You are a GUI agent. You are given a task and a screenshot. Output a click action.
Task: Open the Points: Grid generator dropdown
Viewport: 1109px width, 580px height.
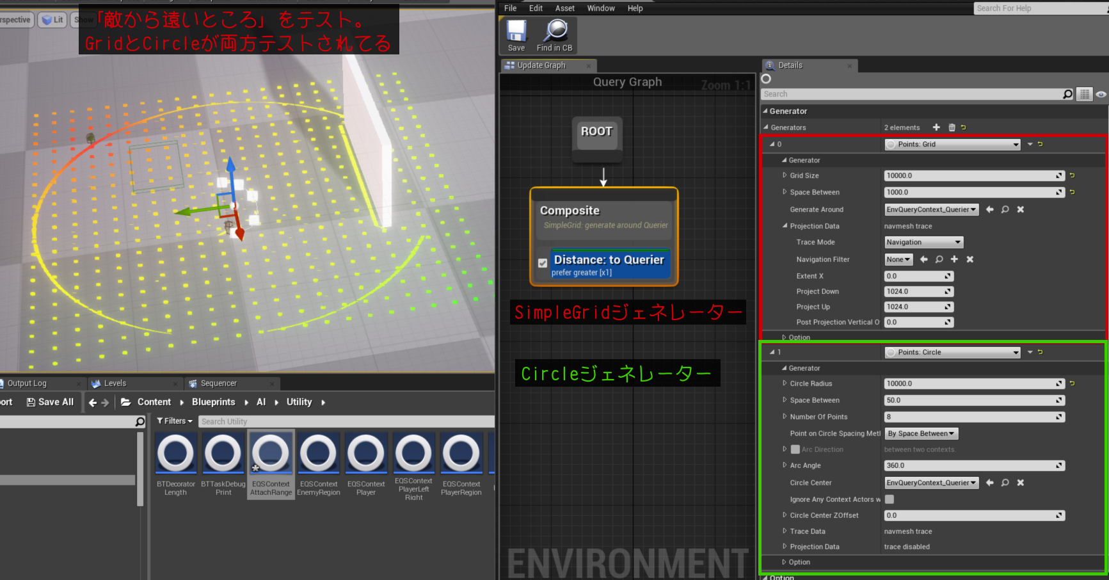pyautogui.click(x=952, y=144)
